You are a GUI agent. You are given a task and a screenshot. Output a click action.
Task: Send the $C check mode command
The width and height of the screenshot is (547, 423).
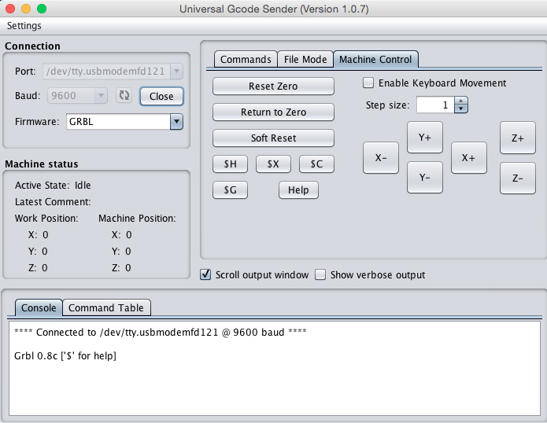(x=316, y=164)
